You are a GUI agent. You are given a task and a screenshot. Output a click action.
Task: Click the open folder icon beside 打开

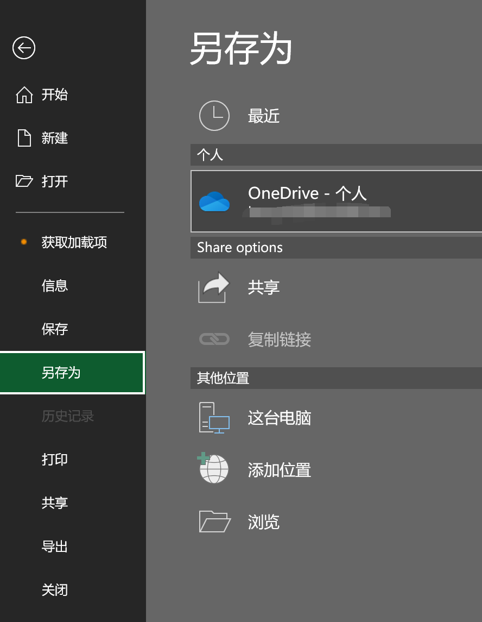24,181
